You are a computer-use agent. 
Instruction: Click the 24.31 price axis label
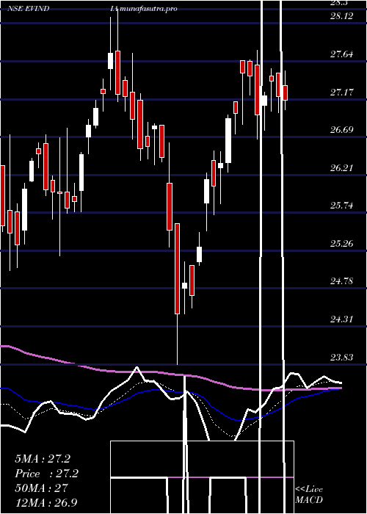342,319
